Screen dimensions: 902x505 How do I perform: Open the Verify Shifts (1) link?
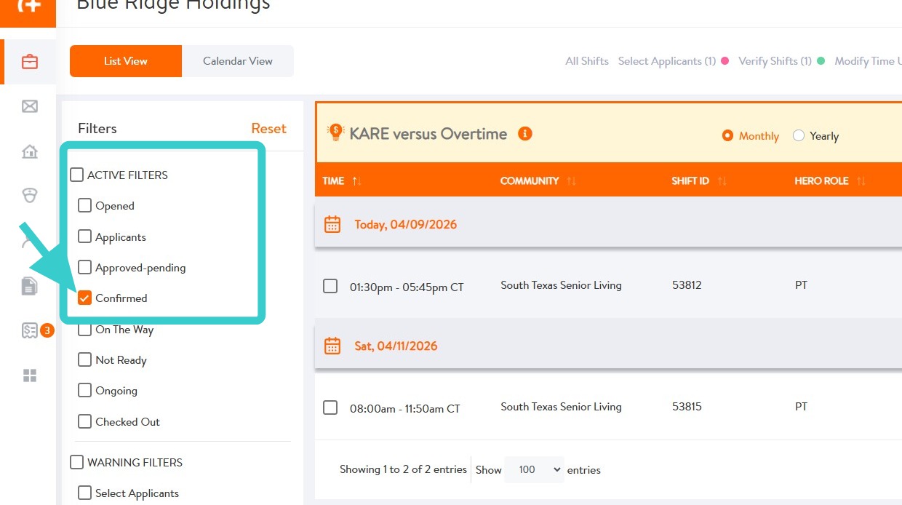point(775,61)
